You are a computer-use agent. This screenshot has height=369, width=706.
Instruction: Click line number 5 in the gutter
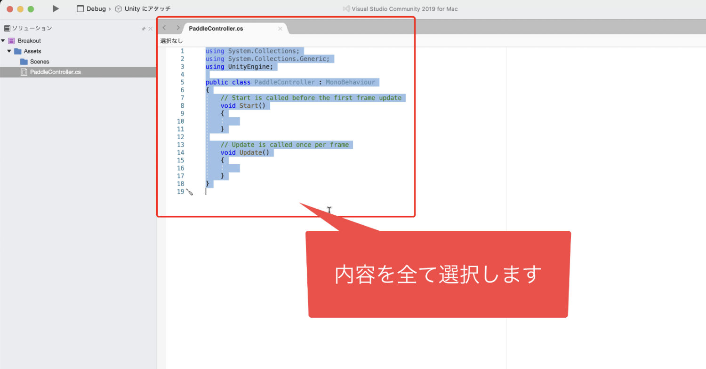tap(182, 82)
